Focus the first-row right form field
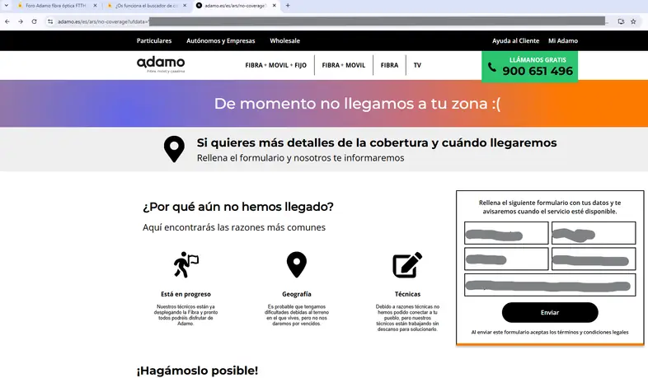 [x=594, y=233]
